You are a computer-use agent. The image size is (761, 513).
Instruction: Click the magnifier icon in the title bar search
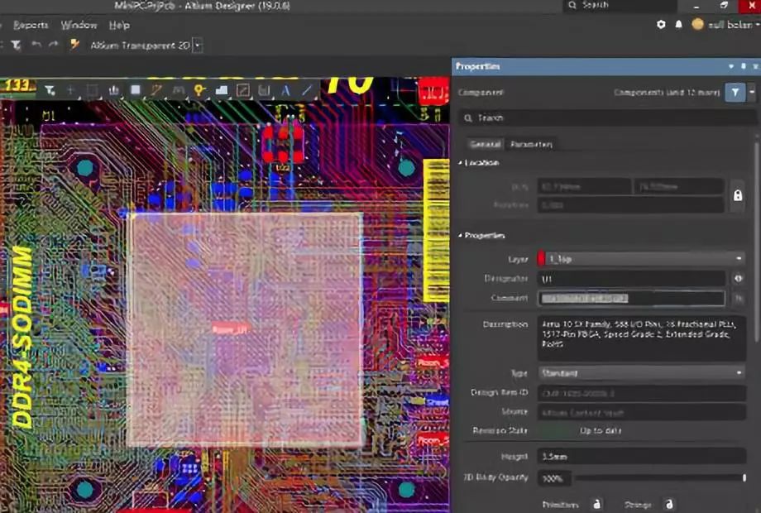[572, 5]
